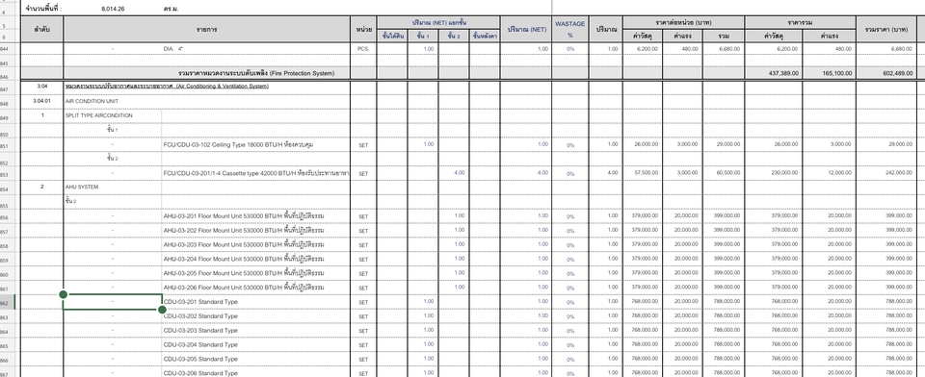Select the ปริมาณ (NET) แยกชั้น header
The image size is (925, 377).
[x=439, y=22]
